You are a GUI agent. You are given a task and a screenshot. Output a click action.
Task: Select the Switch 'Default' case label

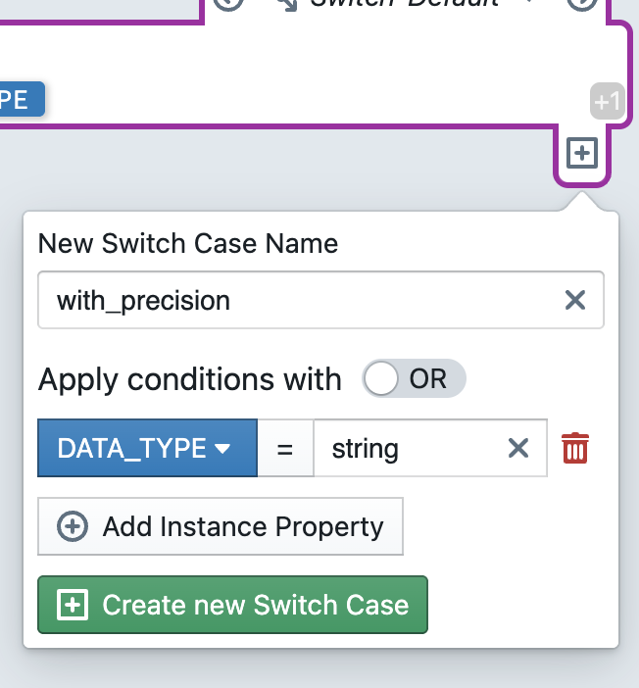click(404, 4)
